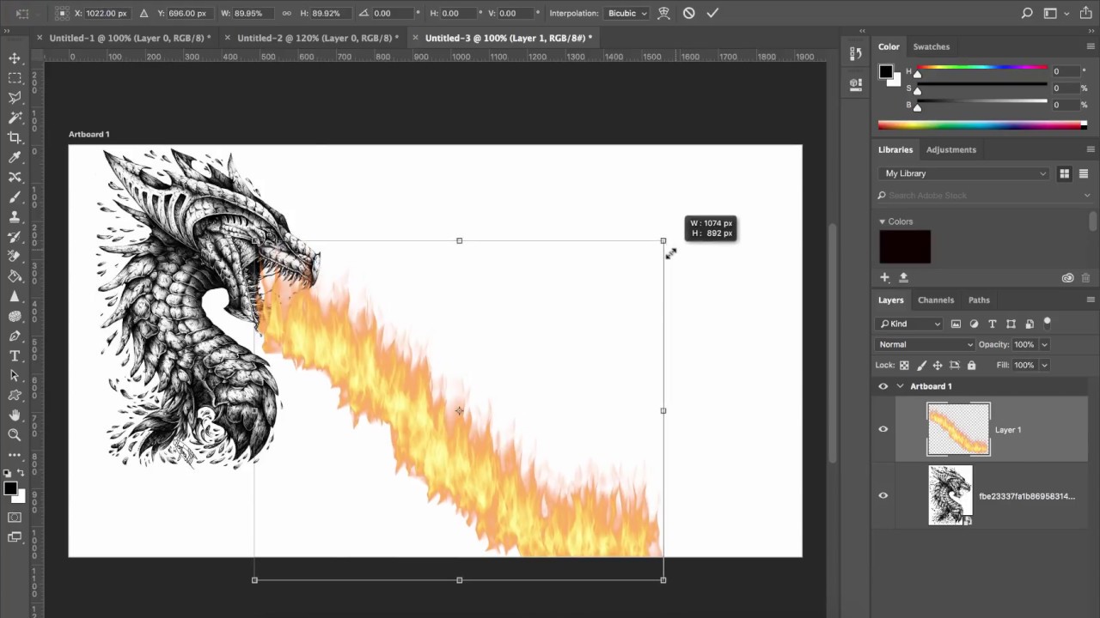Close the Untitled-2 document tab
The image size is (1100, 618).
(x=227, y=38)
